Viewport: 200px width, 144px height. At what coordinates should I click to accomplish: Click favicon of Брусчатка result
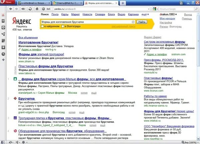15,98
